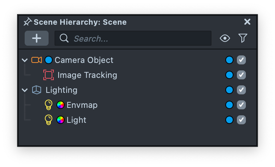Click the red Image Tracking target icon
Image resolution: width=275 pixels, height=167 pixels.
pos(49,75)
